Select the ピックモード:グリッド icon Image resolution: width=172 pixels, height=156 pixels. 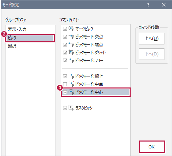(x=71, y=52)
